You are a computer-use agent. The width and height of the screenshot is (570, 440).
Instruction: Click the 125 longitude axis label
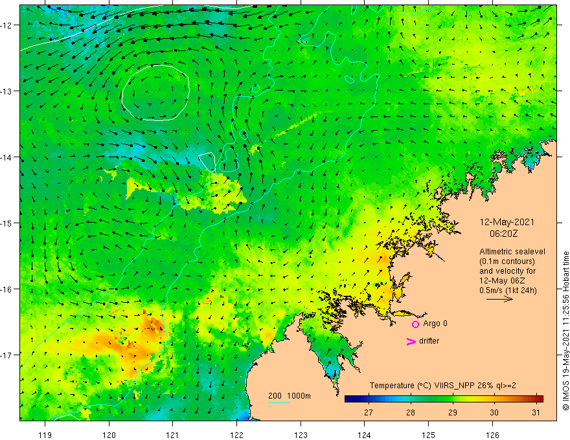coord(428,435)
